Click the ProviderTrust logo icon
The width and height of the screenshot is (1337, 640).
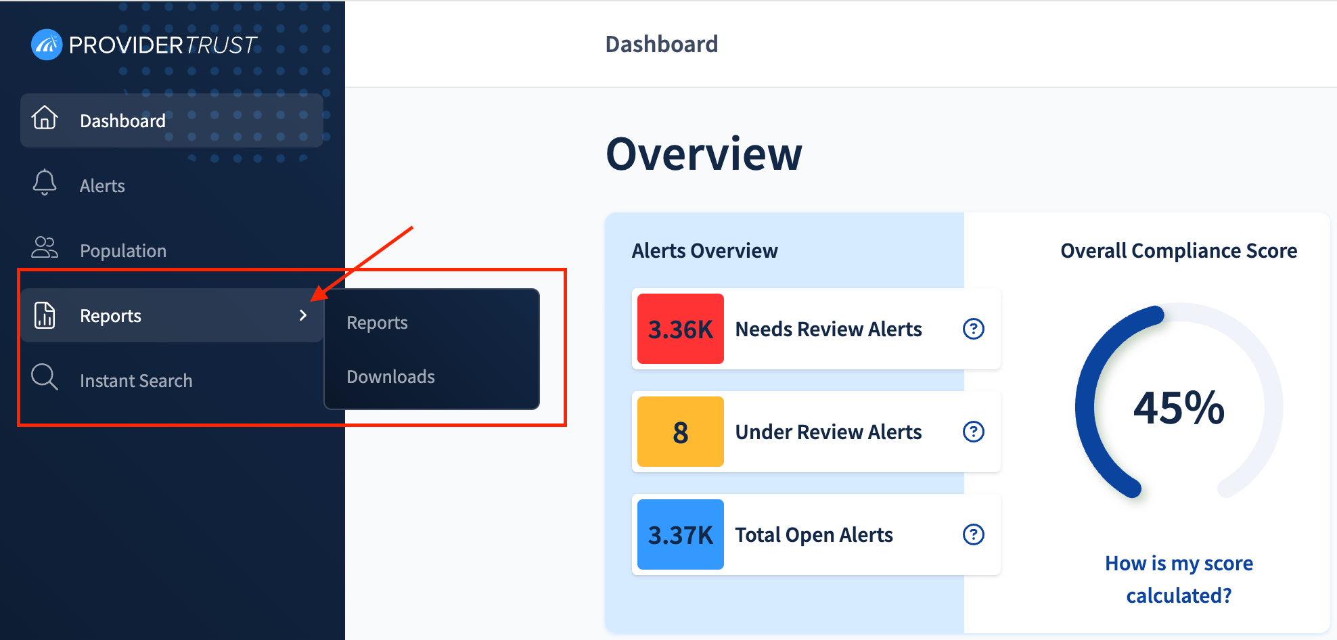(47, 45)
